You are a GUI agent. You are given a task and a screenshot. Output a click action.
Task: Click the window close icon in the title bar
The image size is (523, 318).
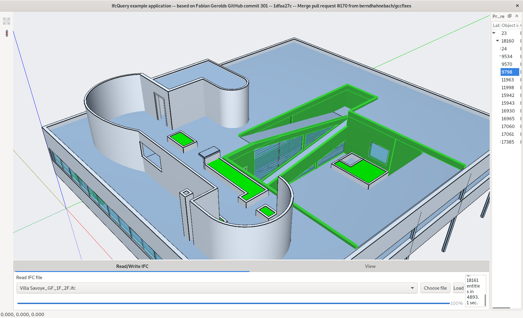[517, 5]
